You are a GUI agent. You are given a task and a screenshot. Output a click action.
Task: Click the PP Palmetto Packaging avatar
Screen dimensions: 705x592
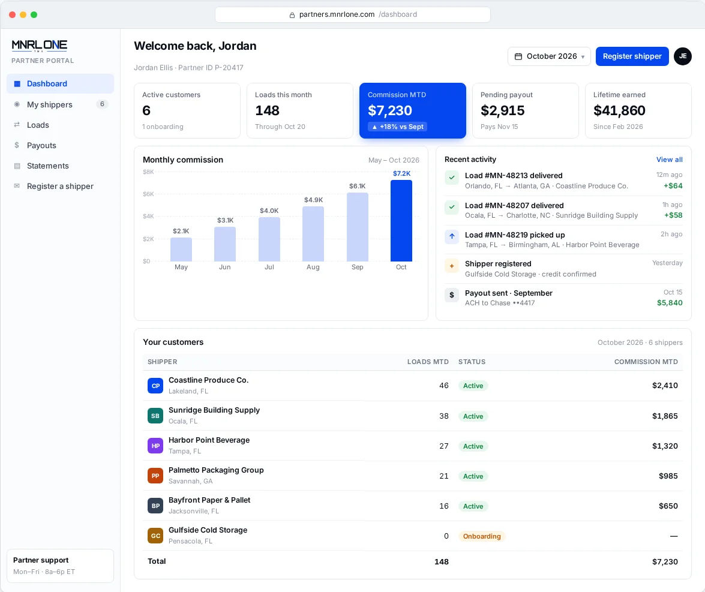point(155,476)
